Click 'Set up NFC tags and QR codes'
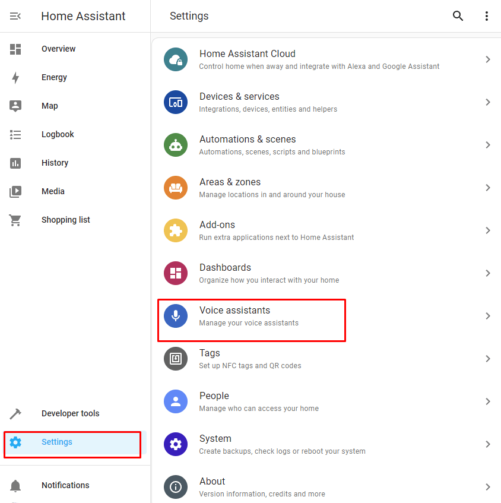The height and width of the screenshot is (503, 501). pos(250,366)
